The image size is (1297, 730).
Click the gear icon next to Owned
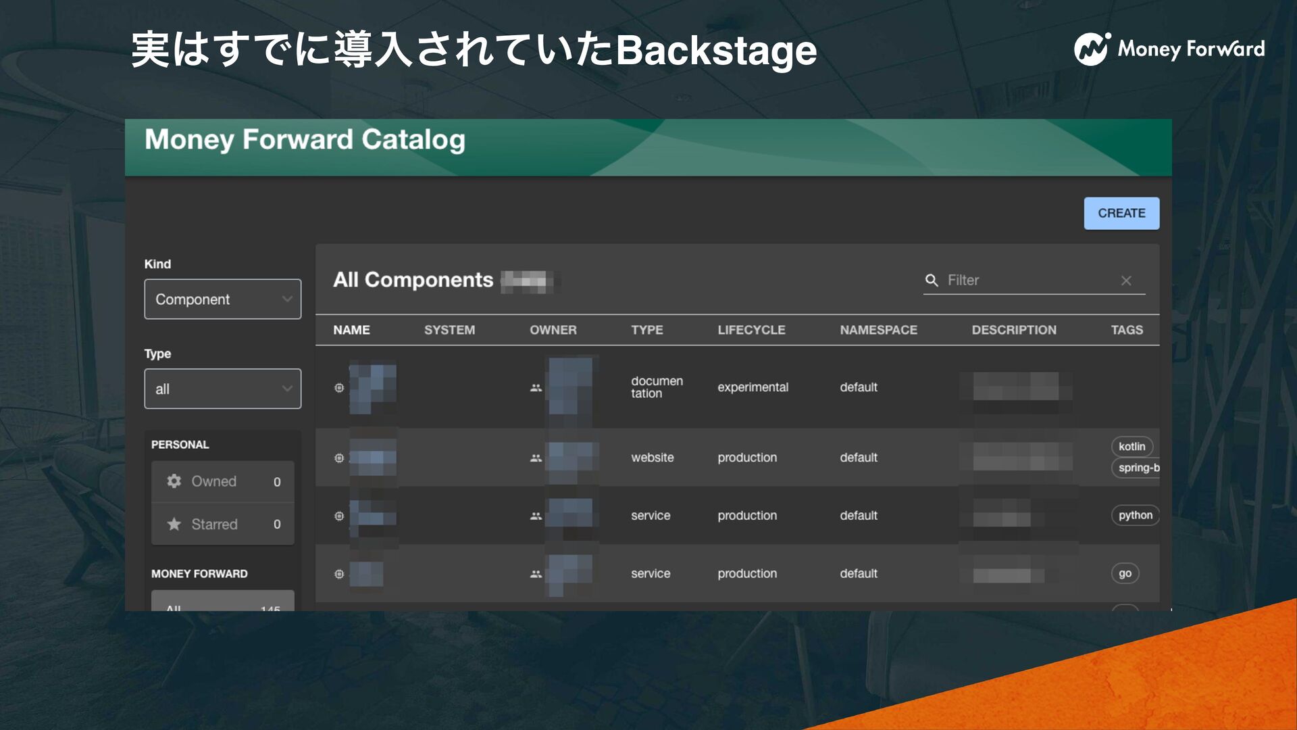[x=174, y=481]
